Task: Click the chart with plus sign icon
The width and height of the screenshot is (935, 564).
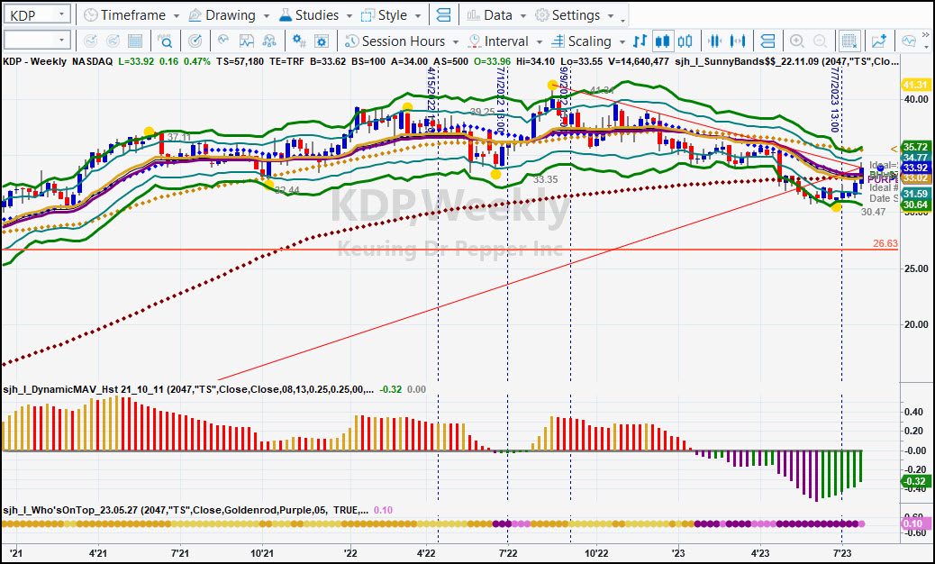Action: 879,41
